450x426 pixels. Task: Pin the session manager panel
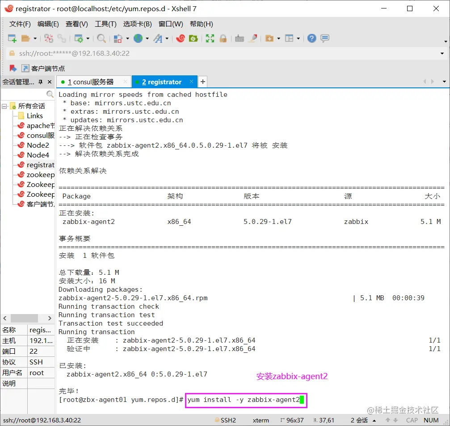(x=41, y=82)
